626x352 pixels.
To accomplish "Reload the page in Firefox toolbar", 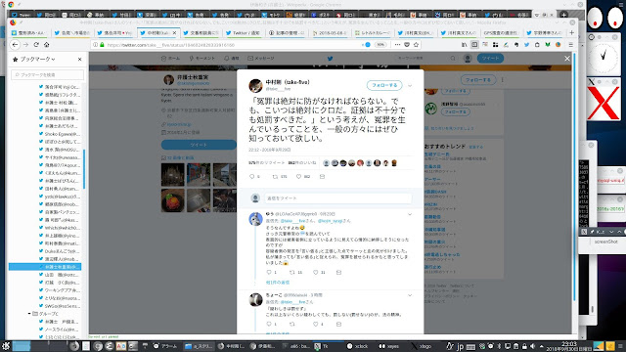I will (36, 45).
